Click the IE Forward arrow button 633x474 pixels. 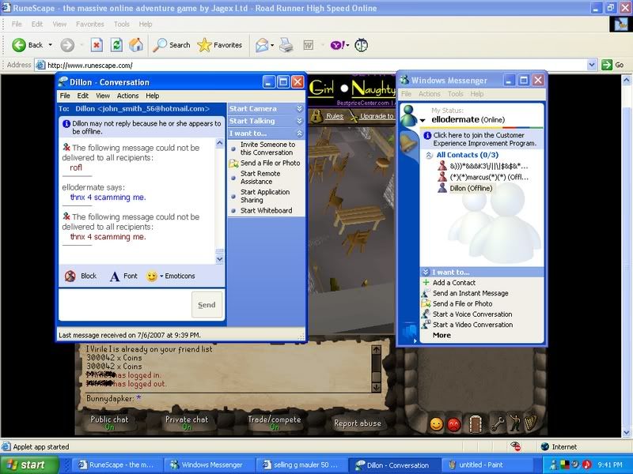coord(67,45)
